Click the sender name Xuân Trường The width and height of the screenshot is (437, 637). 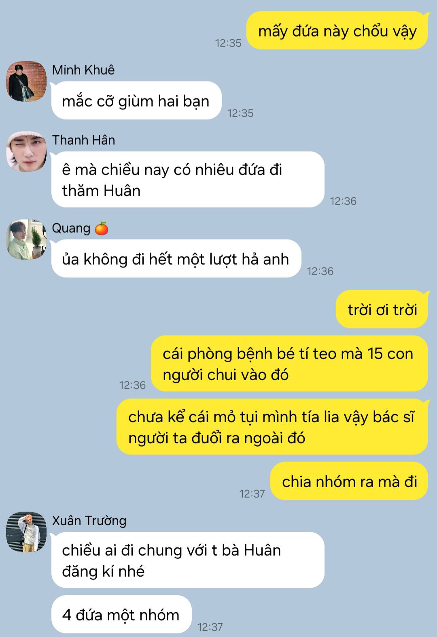pyautogui.click(x=89, y=521)
